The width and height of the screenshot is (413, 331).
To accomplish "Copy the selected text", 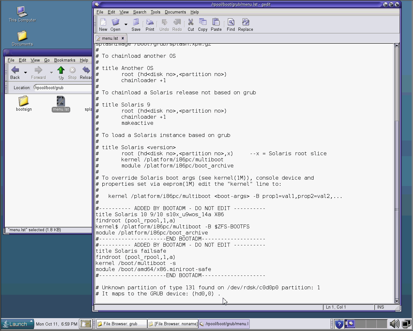I will [202, 25].
